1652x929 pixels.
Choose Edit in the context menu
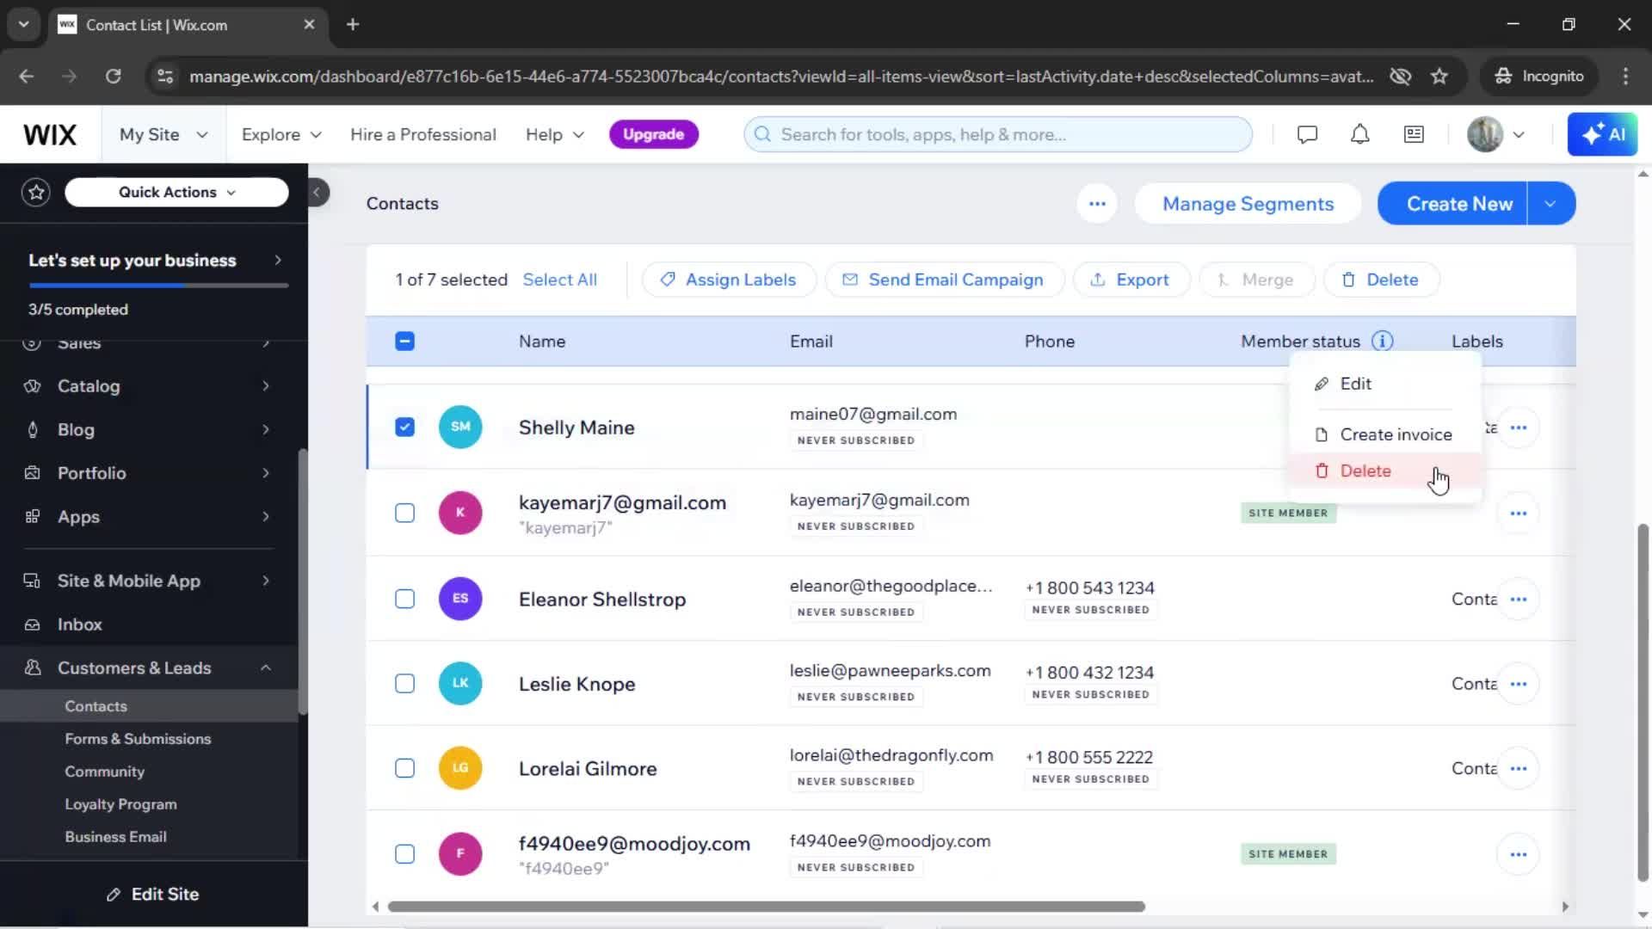pos(1384,384)
